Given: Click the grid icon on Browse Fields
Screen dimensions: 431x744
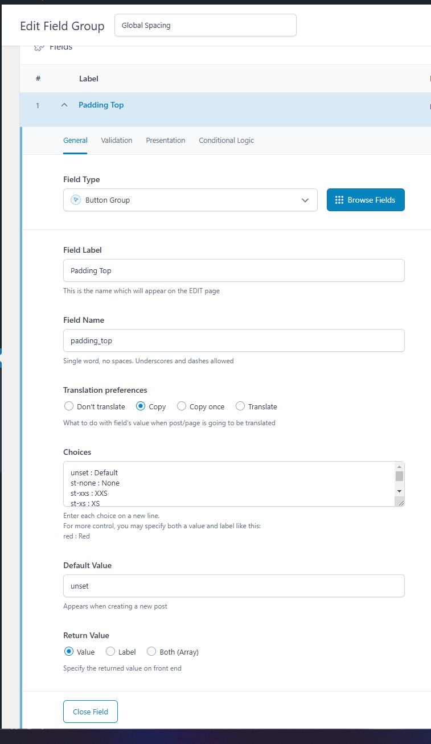Looking at the screenshot, I should pyautogui.click(x=339, y=200).
